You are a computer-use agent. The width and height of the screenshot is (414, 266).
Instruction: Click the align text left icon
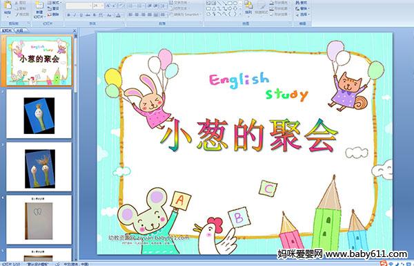130,15
